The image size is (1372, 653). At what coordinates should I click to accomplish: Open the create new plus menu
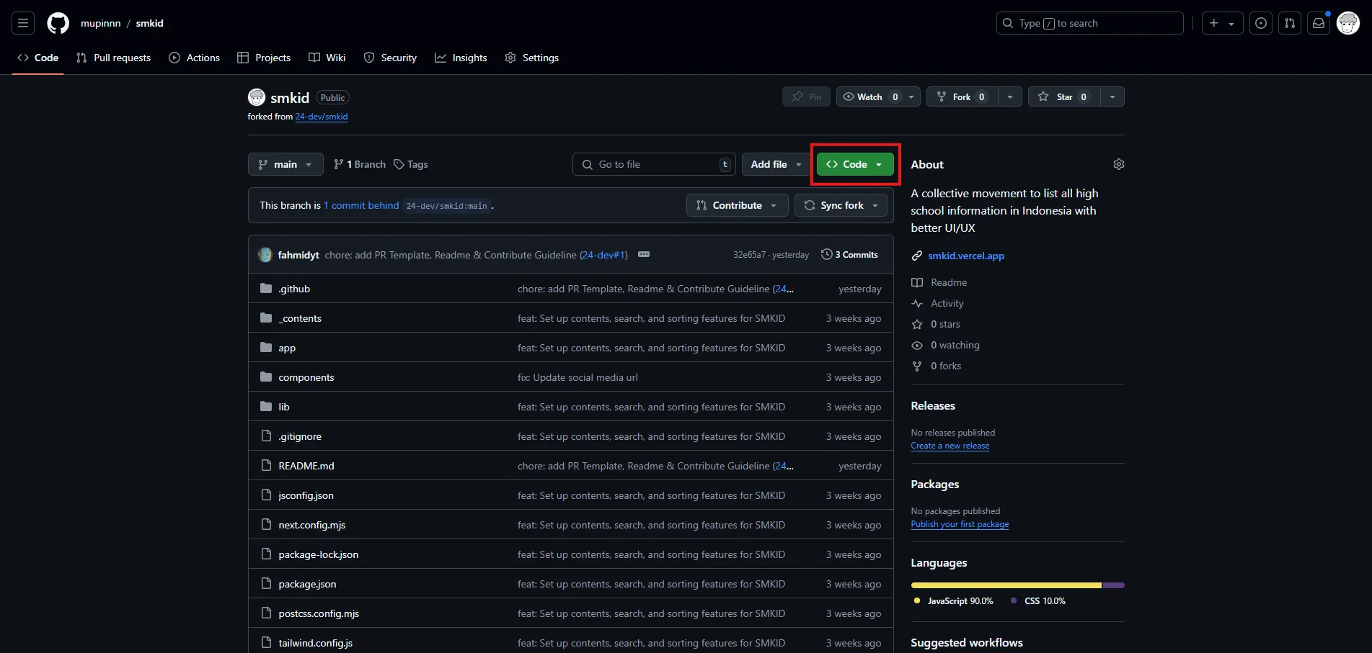(1222, 23)
